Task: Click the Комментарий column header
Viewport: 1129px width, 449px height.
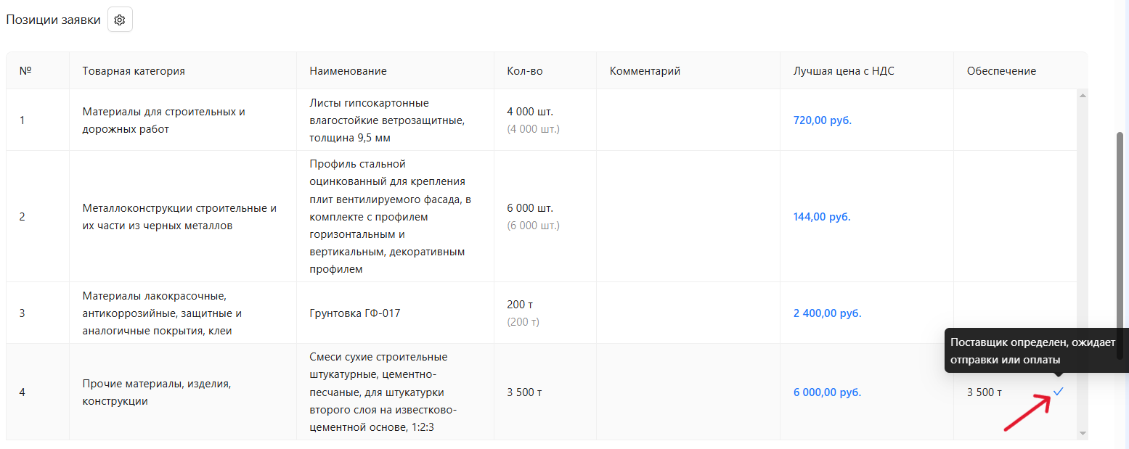Action: (x=645, y=71)
